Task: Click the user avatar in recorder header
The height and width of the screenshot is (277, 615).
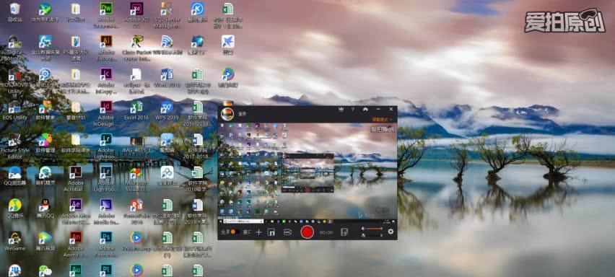Action: (227, 114)
